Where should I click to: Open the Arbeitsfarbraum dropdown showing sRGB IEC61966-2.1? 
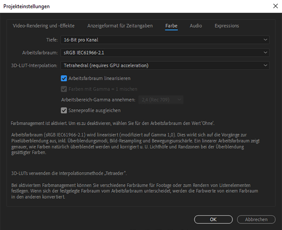(165, 52)
